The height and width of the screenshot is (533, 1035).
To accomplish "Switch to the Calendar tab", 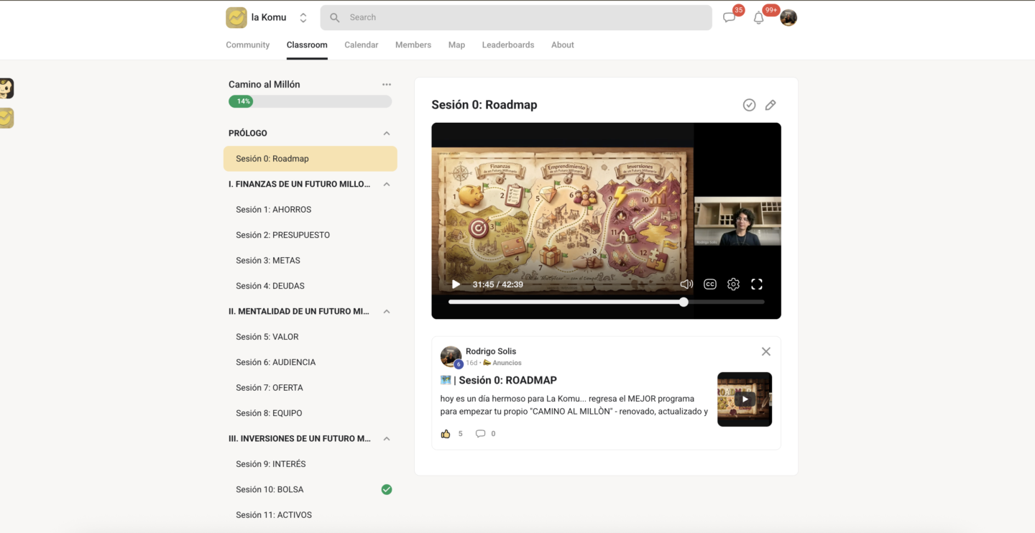I will click(x=361, y=45).
